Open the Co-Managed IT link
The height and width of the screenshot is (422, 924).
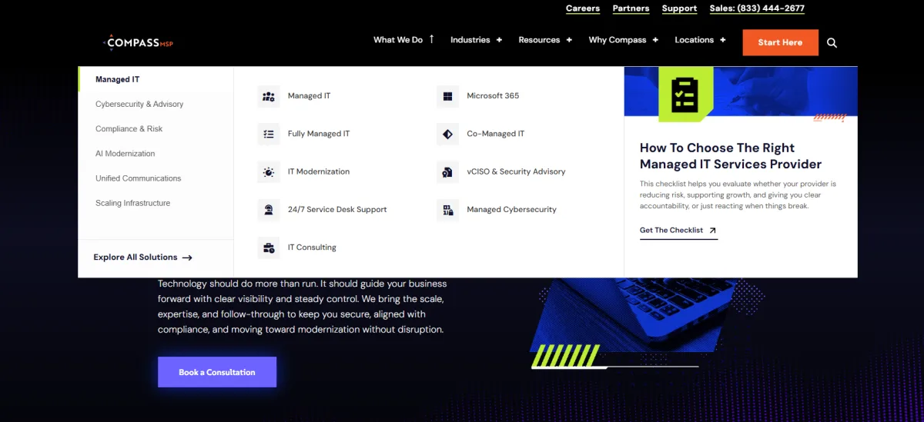(x=496, y=134)
